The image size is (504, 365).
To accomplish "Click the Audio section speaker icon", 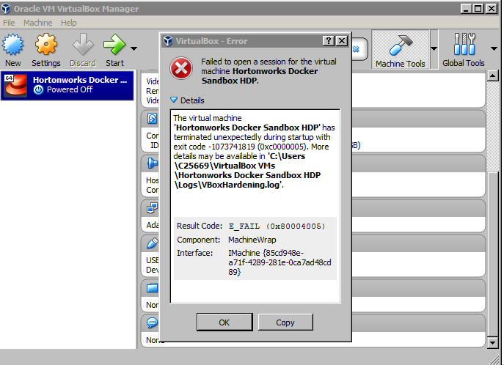I will click(153, 163).
